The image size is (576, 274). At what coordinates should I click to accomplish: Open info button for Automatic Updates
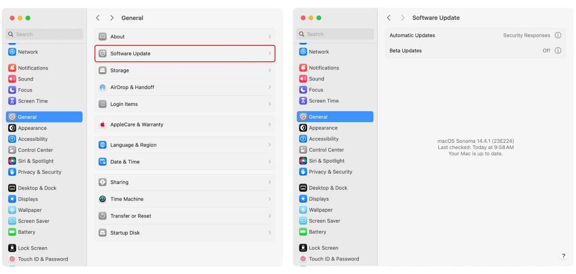(558, 35)
